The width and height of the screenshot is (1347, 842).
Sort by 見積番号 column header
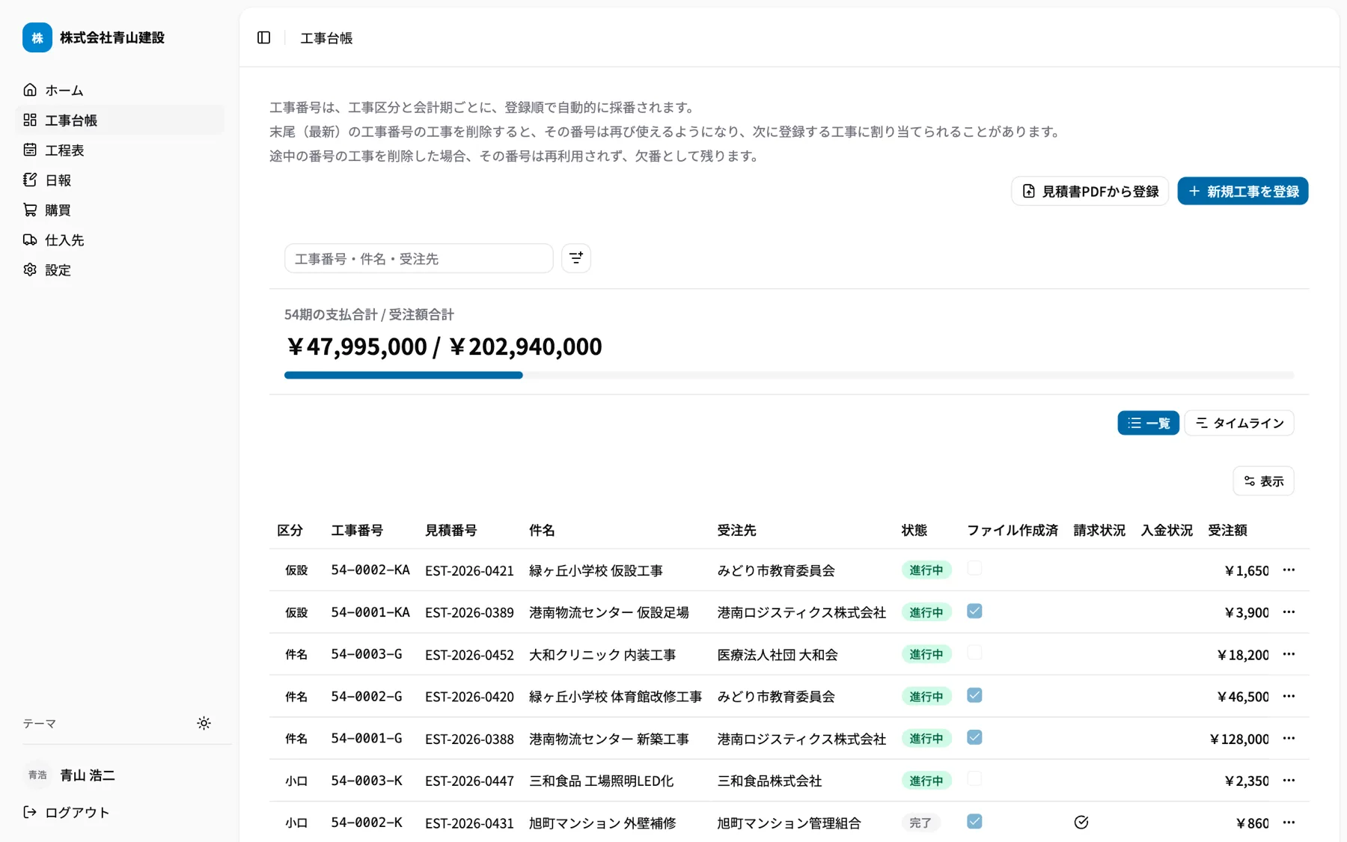[x=450, y=530]
